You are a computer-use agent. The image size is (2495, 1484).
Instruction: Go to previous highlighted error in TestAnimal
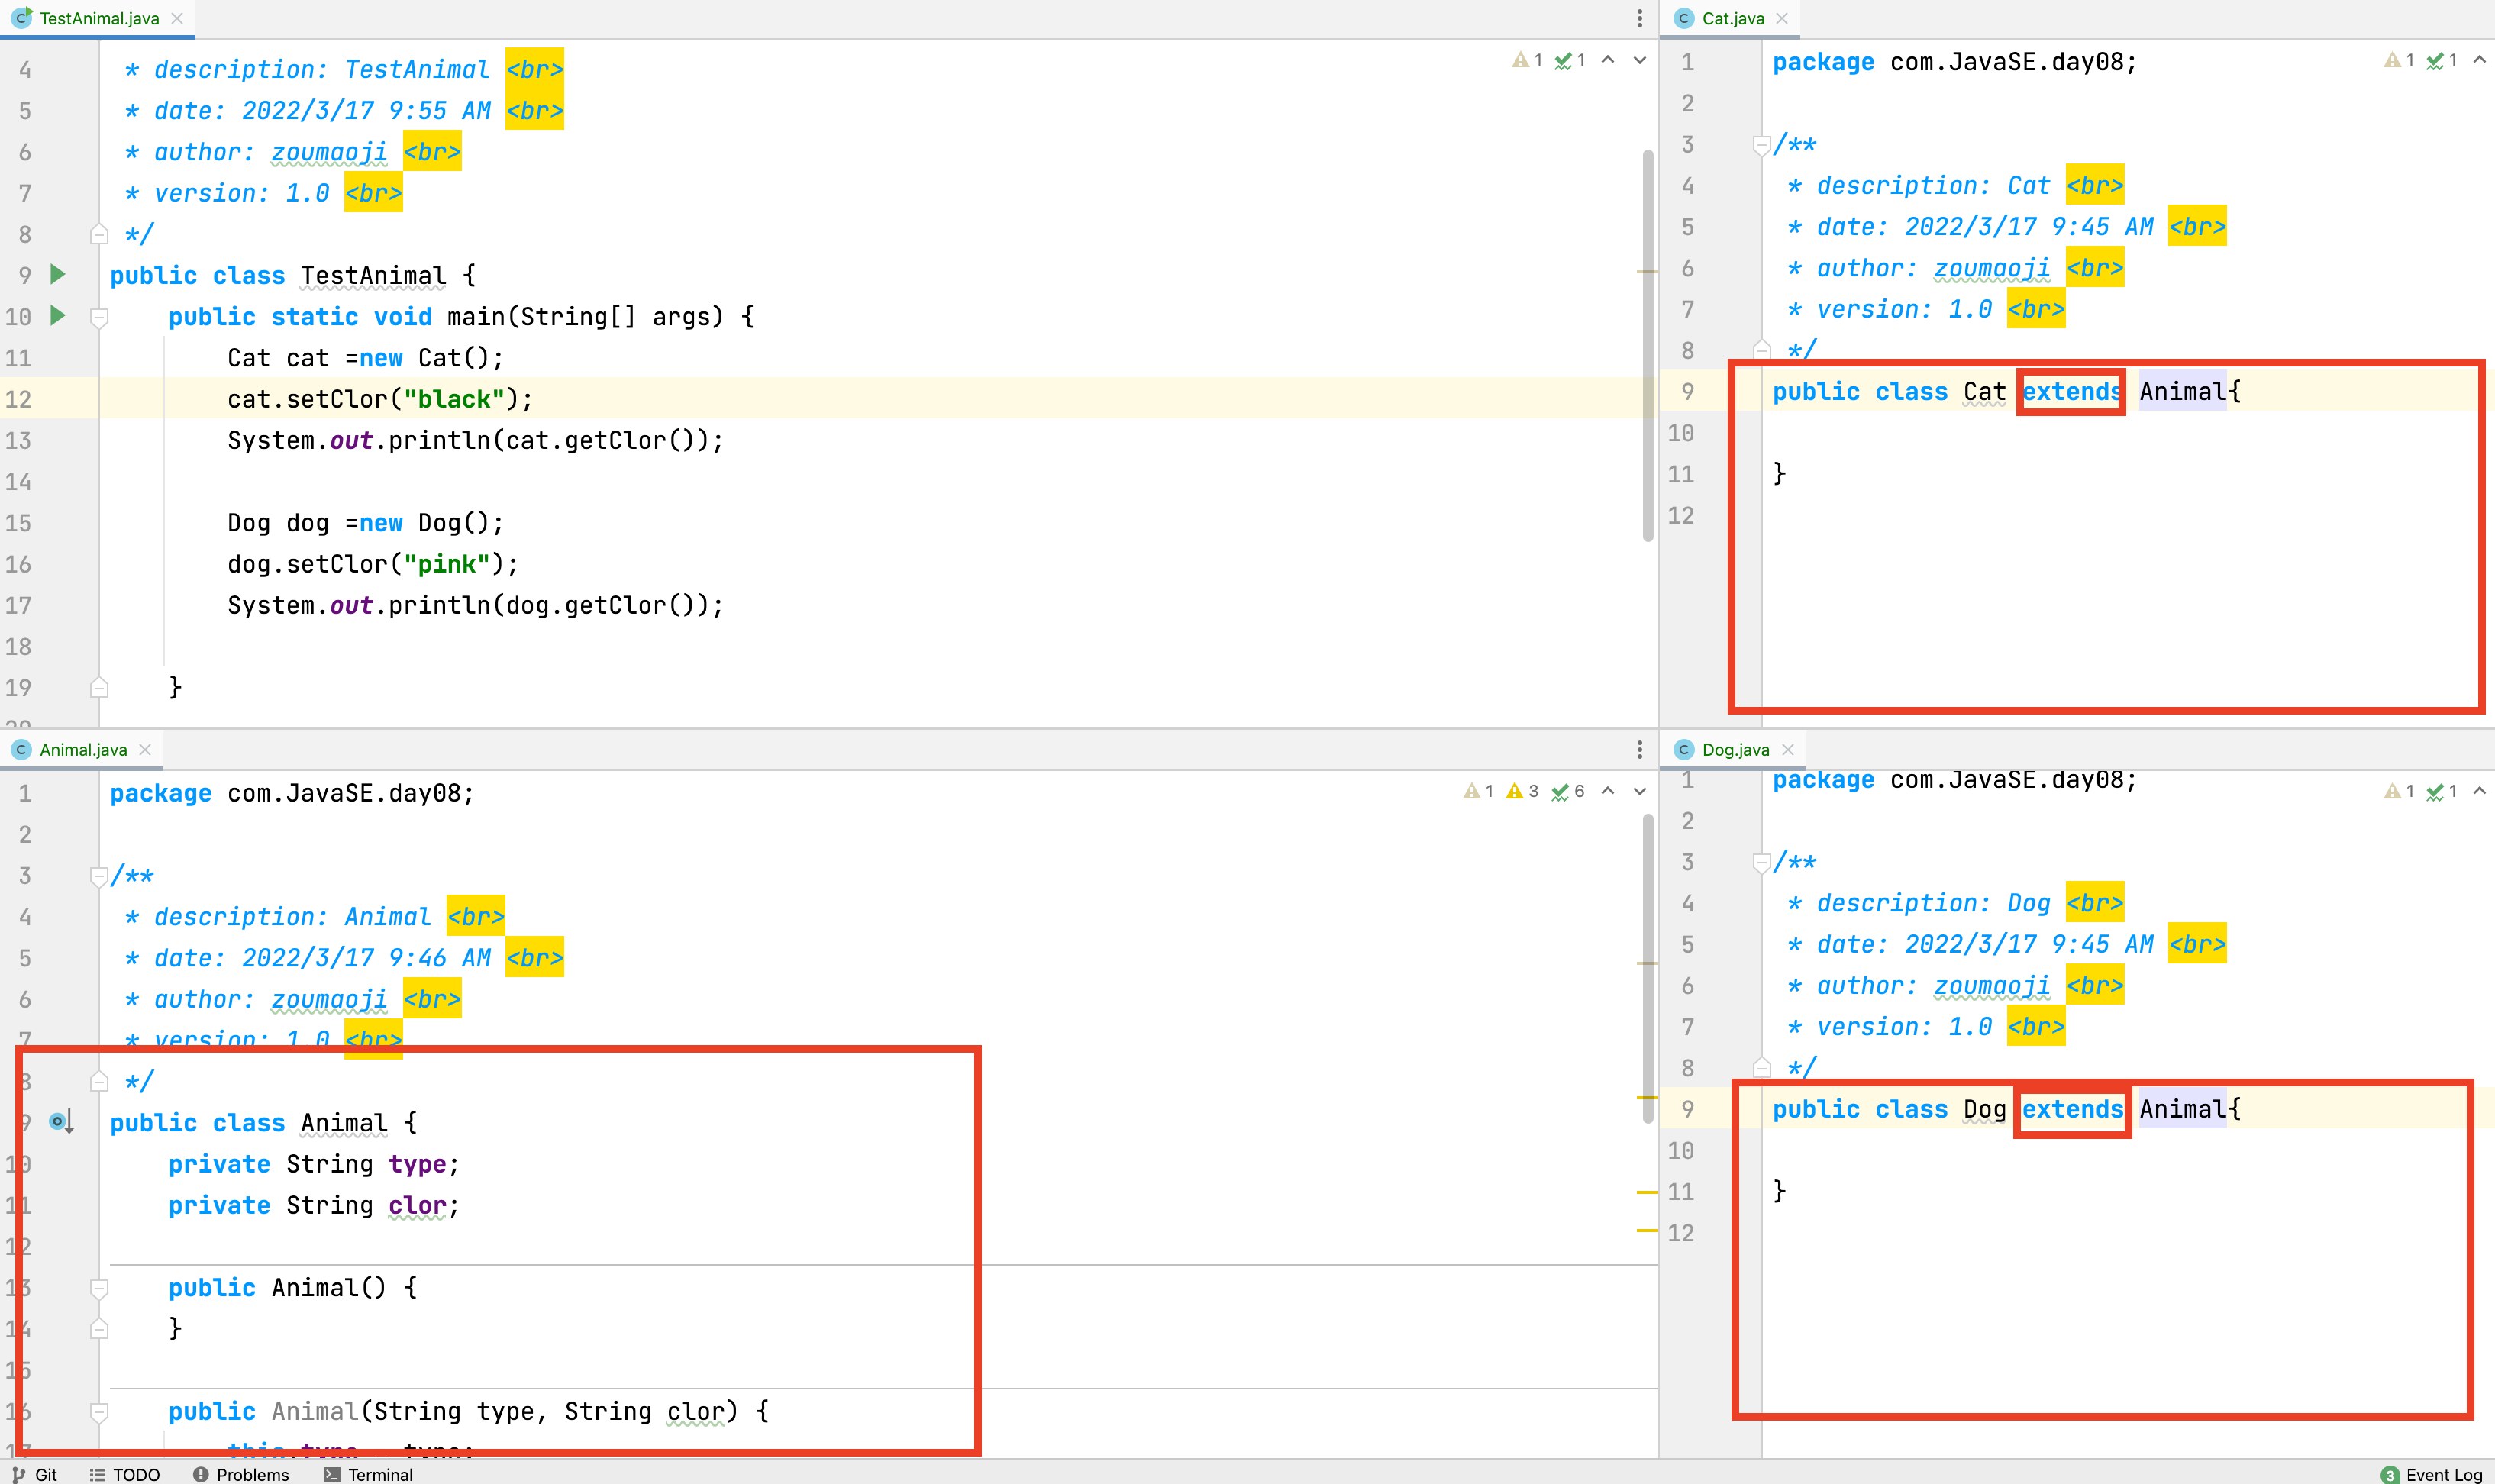tap(1608, 60)
